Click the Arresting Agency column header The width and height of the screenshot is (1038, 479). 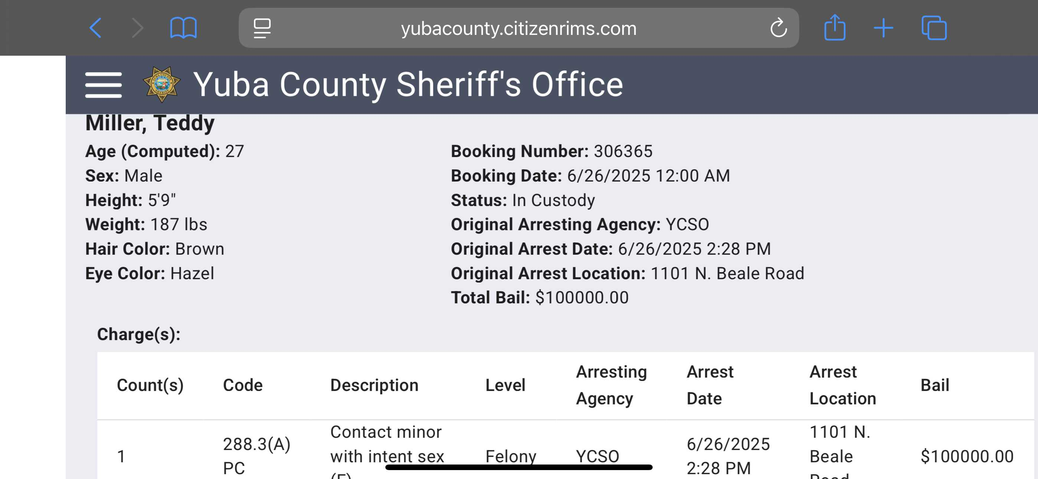click(x=611, y=385)
